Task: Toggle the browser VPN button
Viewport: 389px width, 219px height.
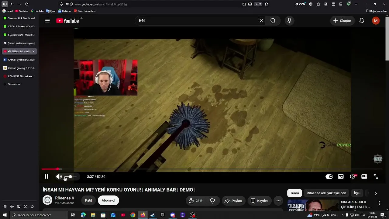Action: tap(300, 4)
